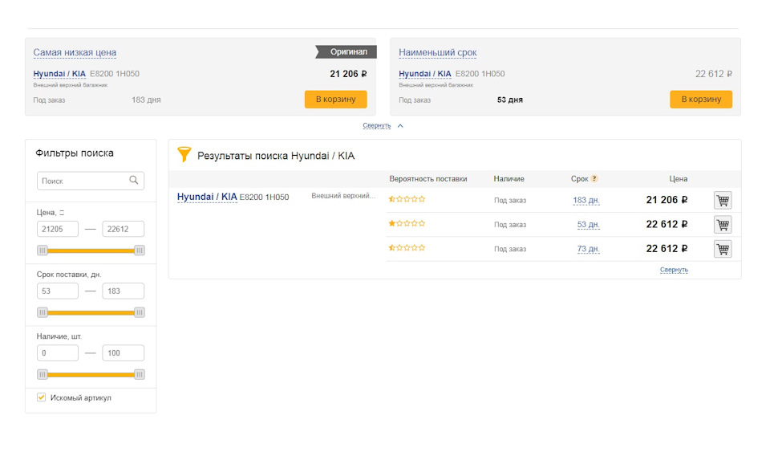The height and width of the screenshot is (452, 770).
Task: Click star rating in 53 дн. row
Action: [x=407, y=223]
